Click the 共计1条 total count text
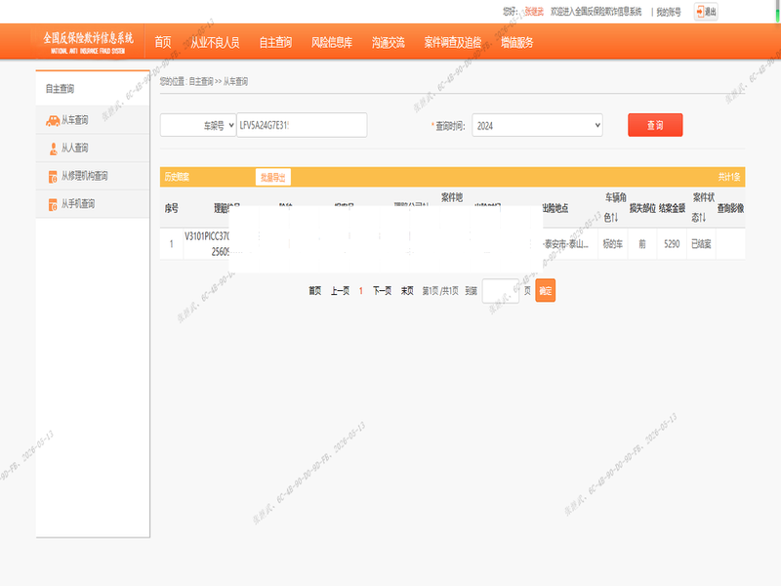The width and height of the screenshot is (781, 586). coord(728,177)
